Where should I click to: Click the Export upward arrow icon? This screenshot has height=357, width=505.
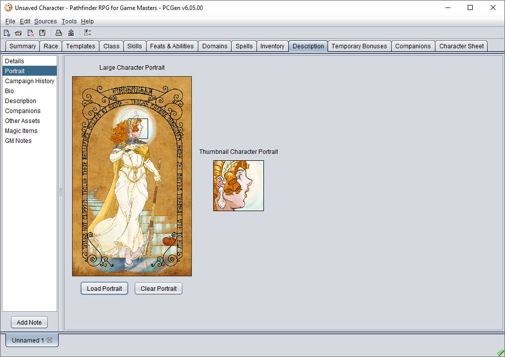coord(71,33)
